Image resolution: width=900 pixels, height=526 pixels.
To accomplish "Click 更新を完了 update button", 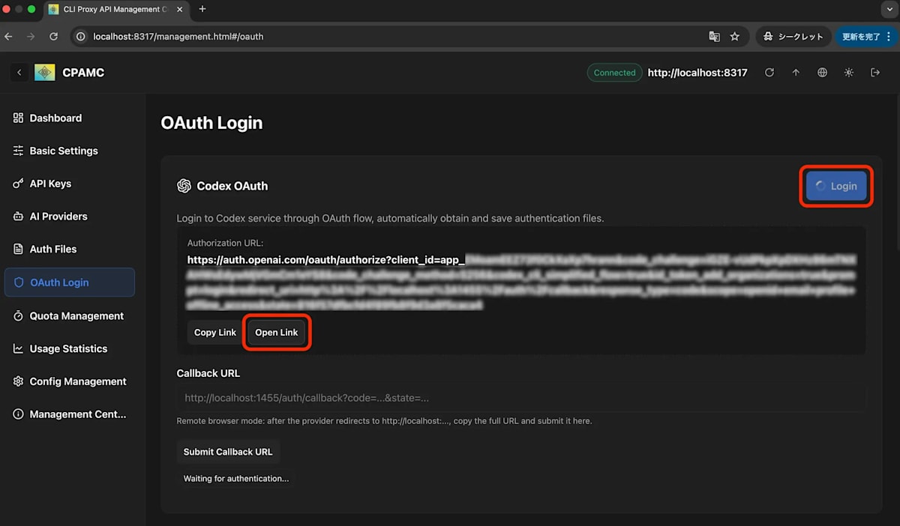I will click(x=860, y=36).
